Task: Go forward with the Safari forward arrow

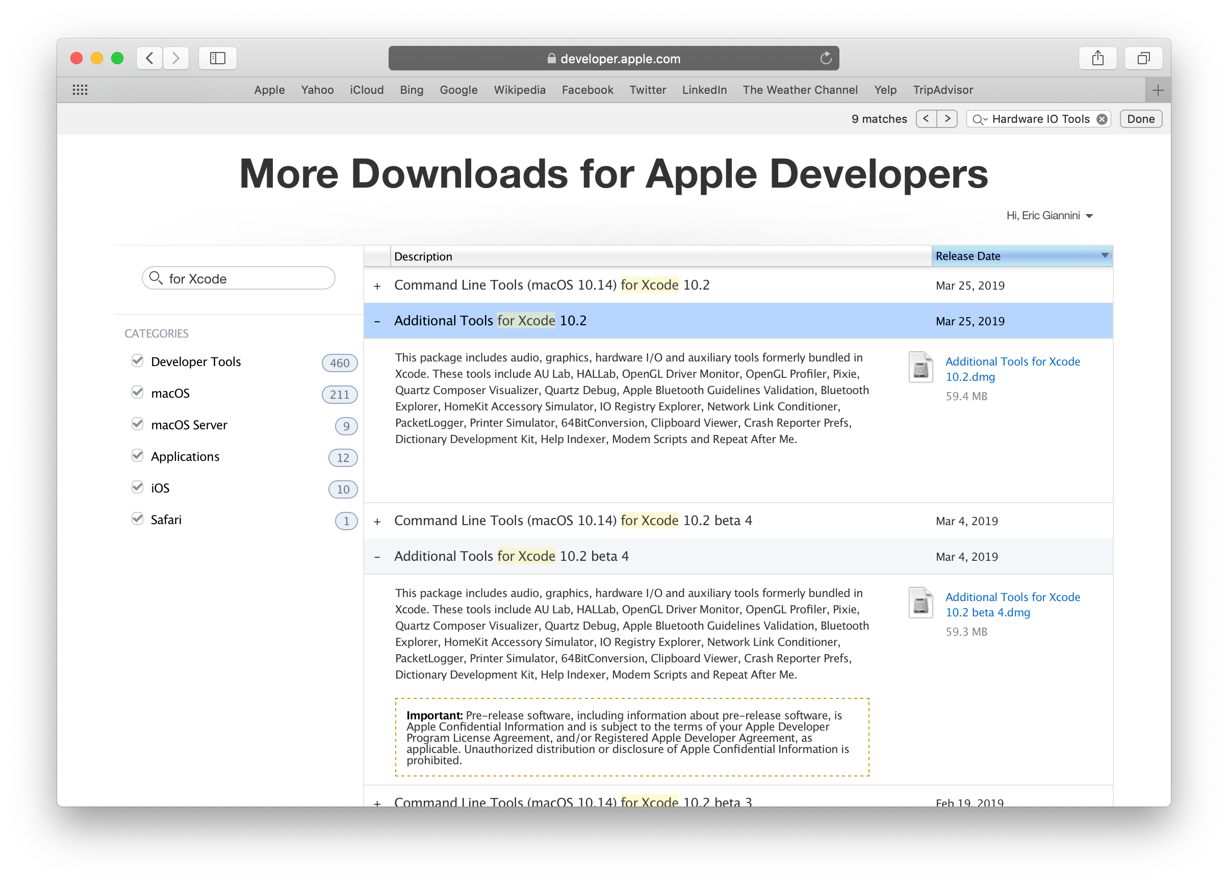Action: click(x=175, y=58)
